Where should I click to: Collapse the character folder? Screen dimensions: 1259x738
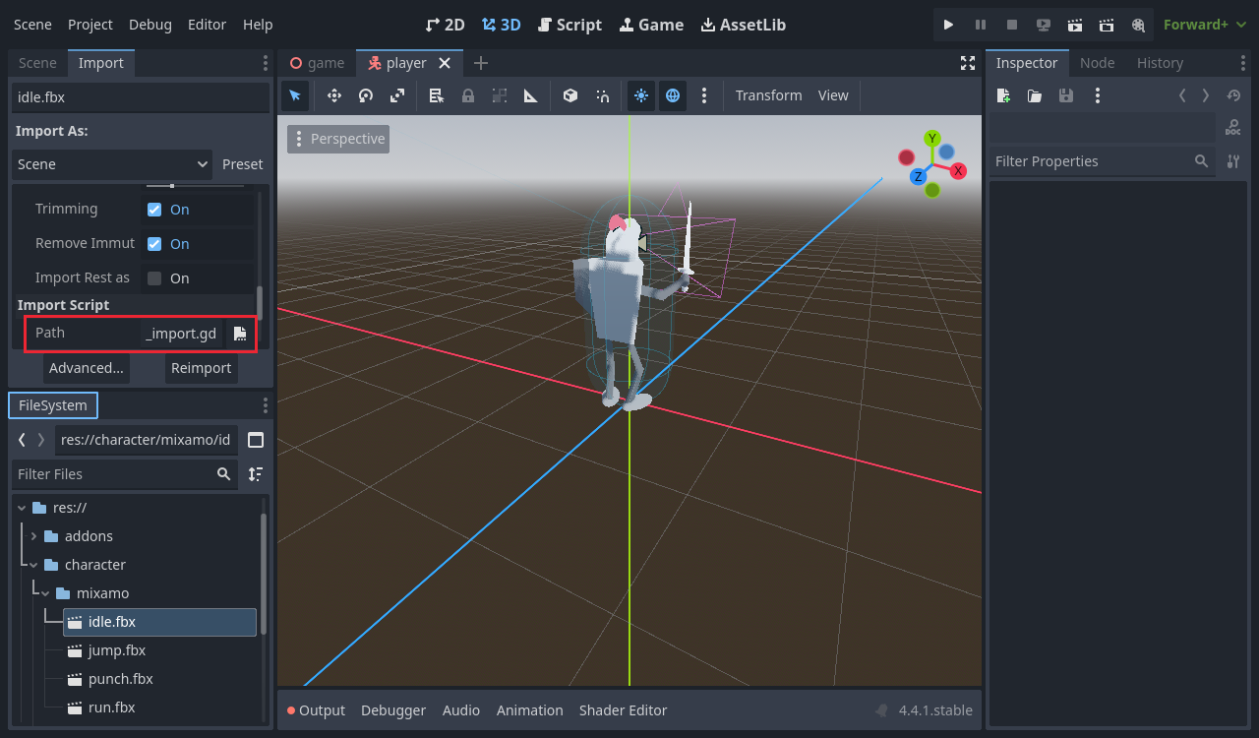click(x=34, y=565)
